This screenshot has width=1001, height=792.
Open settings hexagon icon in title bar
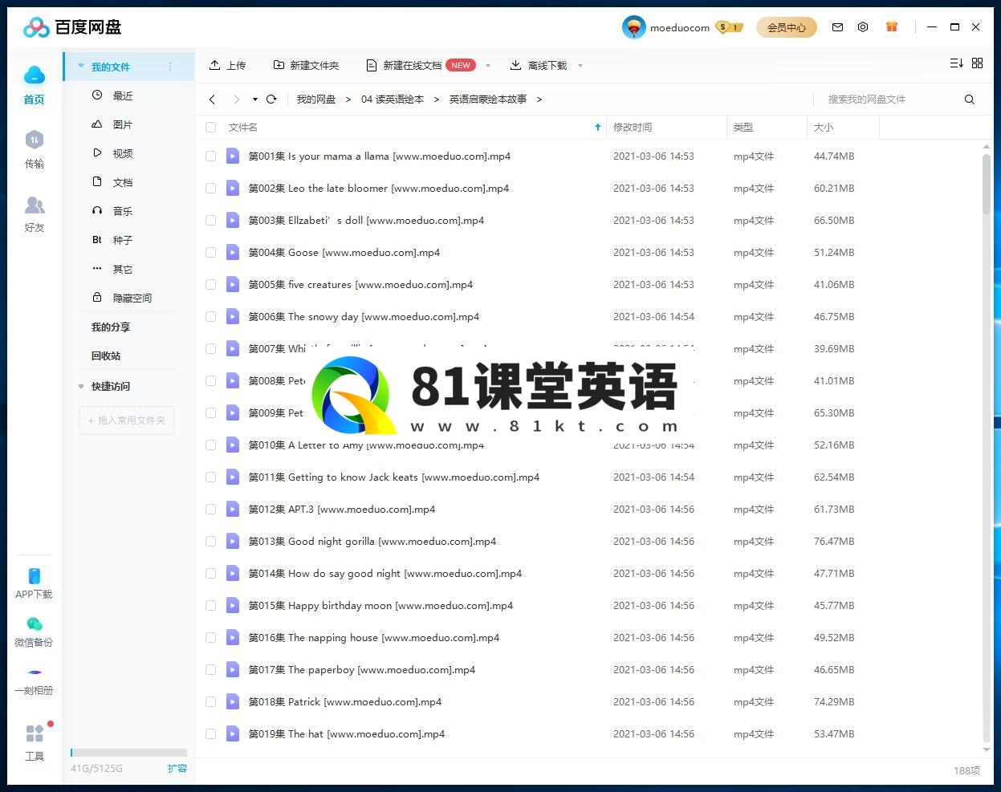[x=863, y=27]
